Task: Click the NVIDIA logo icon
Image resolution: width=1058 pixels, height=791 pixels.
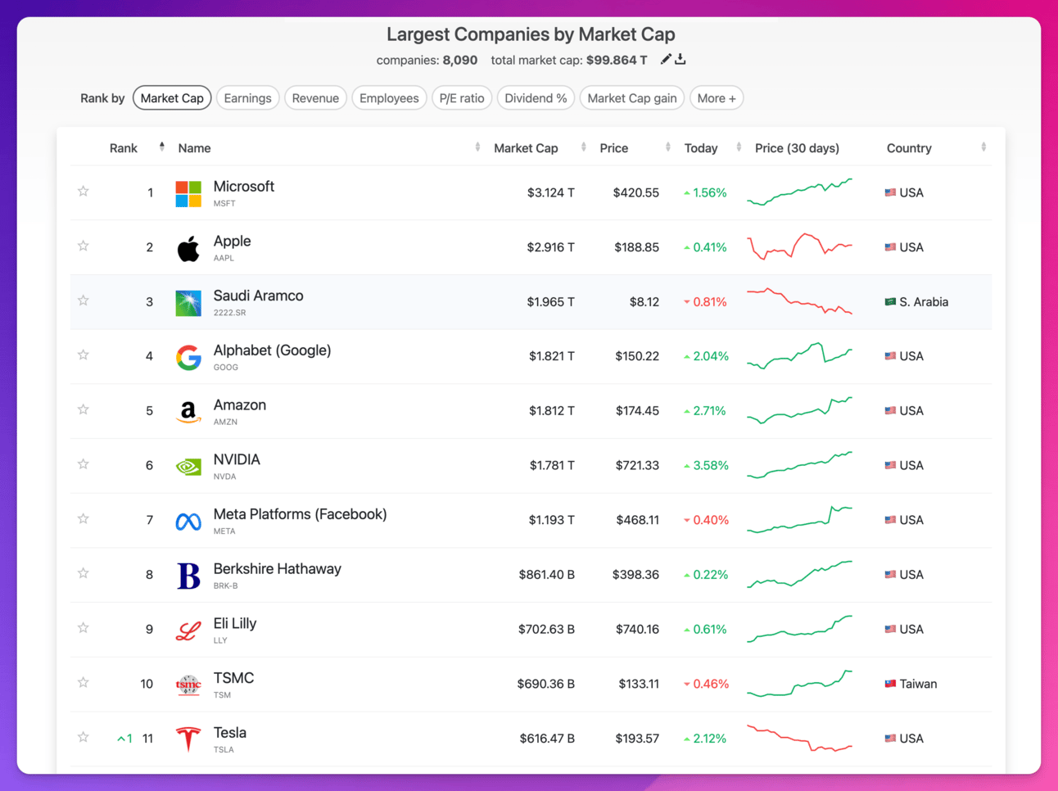Action: (188, 467)
